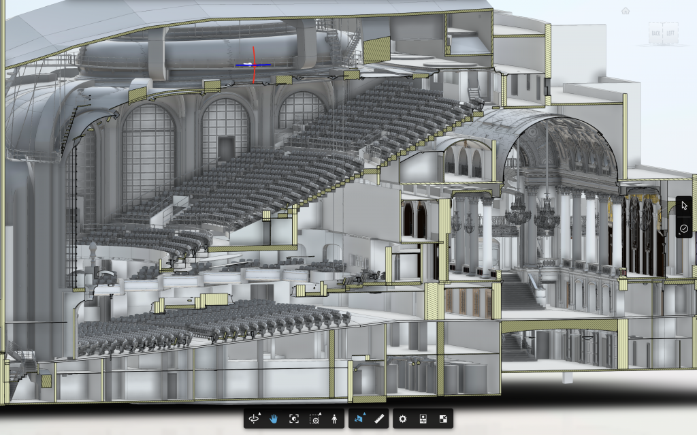Open viewer Settings gear

click(403, 419)
